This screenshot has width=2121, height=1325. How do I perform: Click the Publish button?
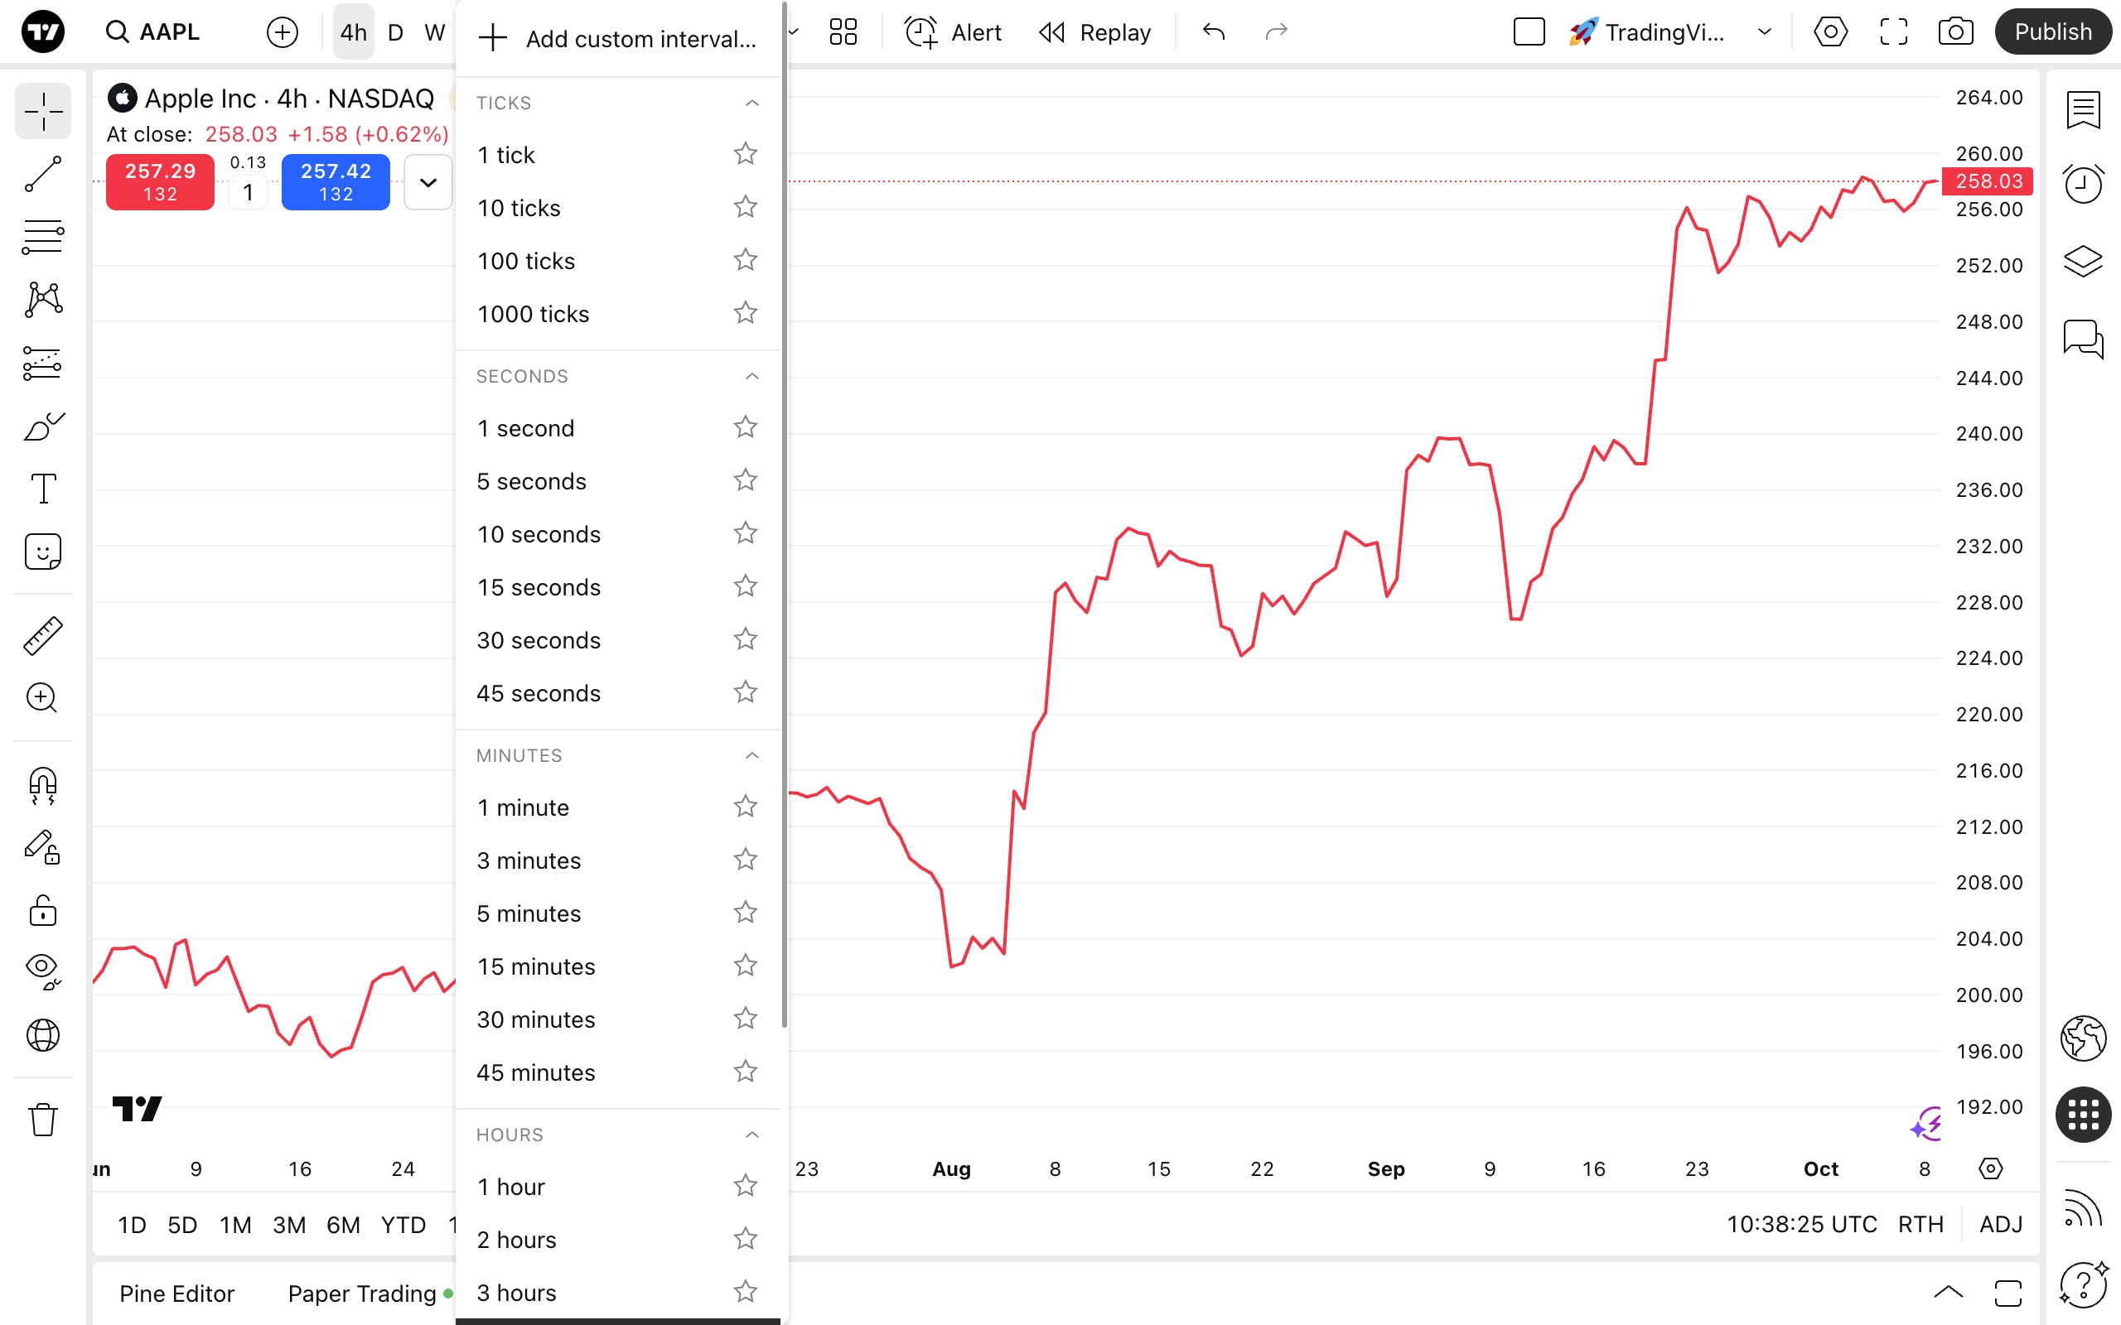[2052, 32]
